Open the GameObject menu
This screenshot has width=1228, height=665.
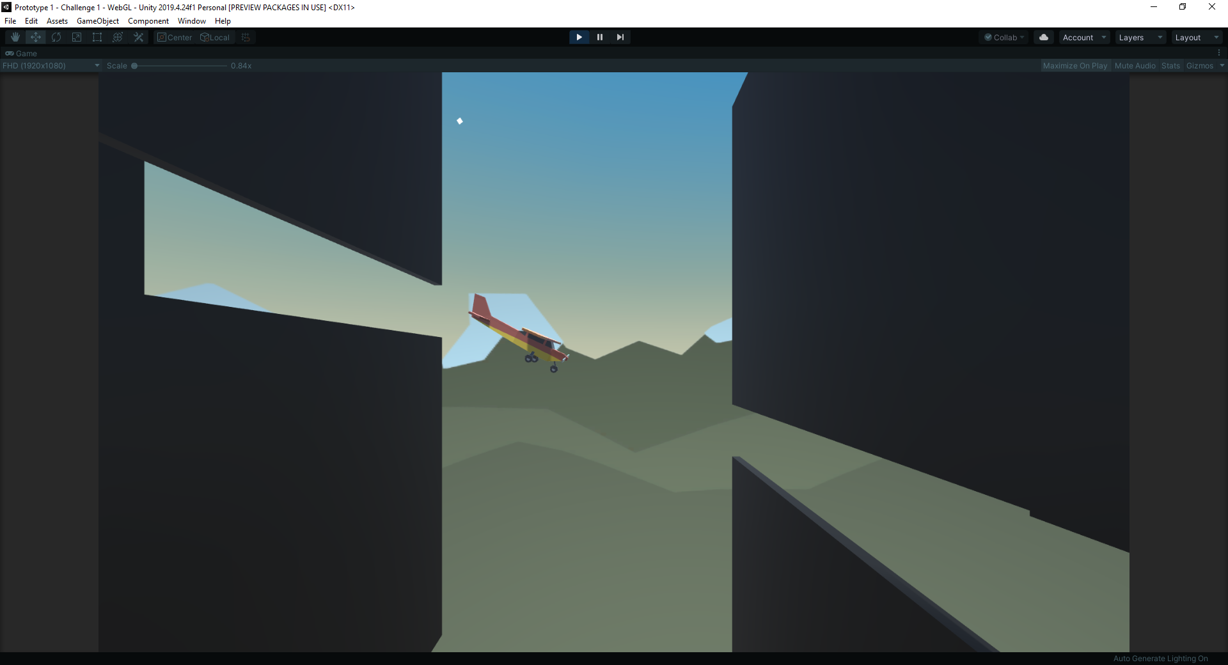[x=98, y=20]
